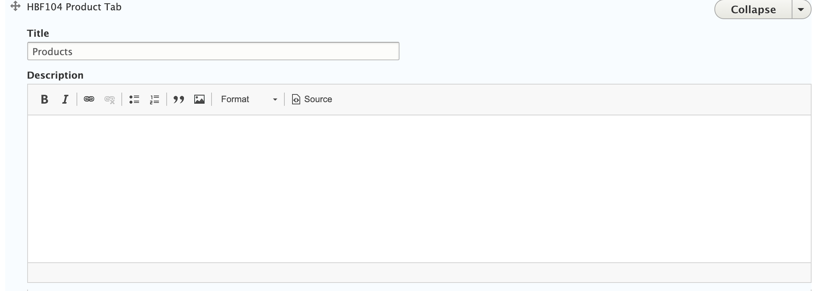Image resolution: width=827 pixels, height=291 pixels.
Task: Click the editor's bottom status bar
Action: coord(419,273)
